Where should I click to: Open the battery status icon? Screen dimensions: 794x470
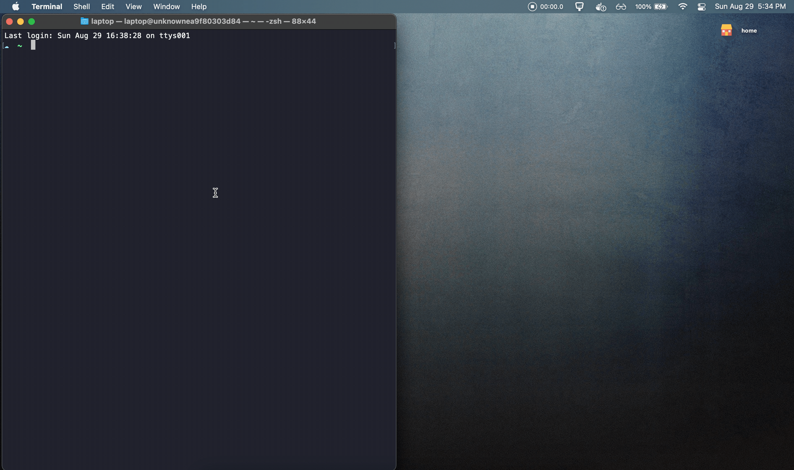click(661, 7)
